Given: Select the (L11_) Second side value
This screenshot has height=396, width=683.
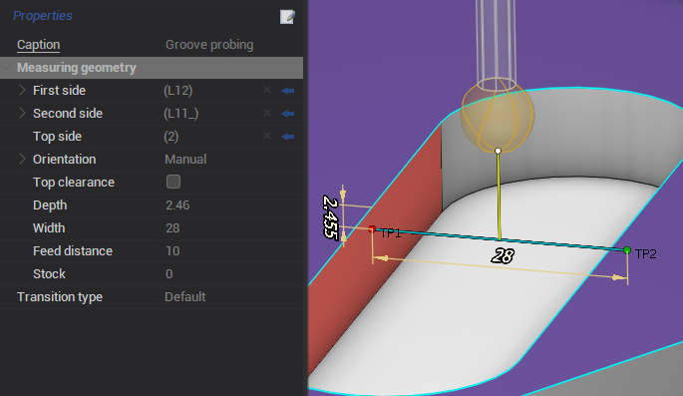Looking at the screenshot, I should [181, 114].
